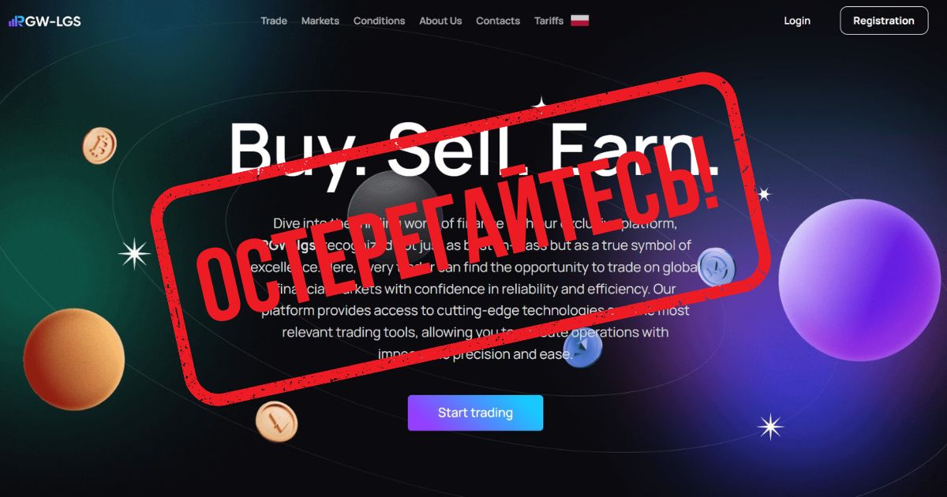Image resolution: width=947 pixels, height=497 pixels.
Task: Navigate to Contacts
Action: tap(498, 21)
